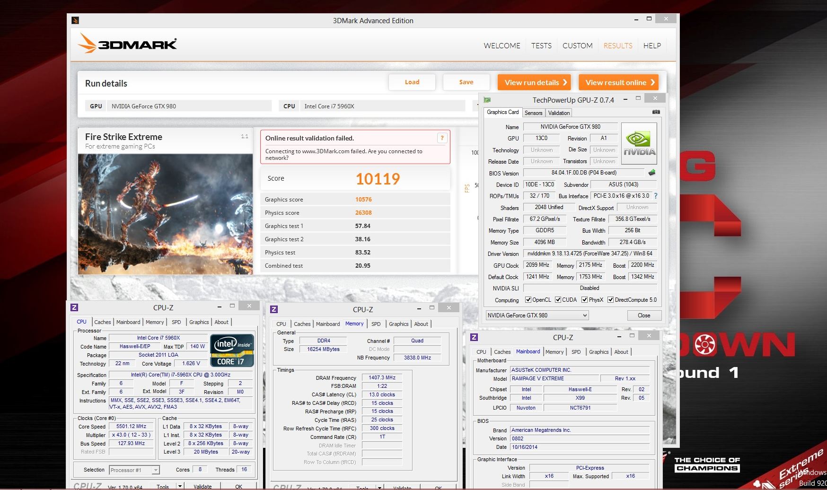Click the CPU-Z Memory window Z icon
Image resolution: width=827 pixels, height=490 pixels.
274,309
